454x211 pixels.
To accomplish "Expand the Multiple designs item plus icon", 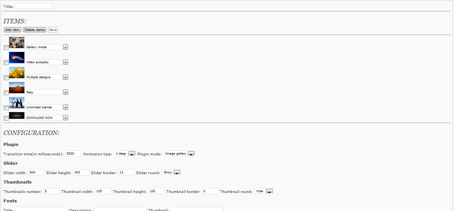I will (x=65, y=77).
